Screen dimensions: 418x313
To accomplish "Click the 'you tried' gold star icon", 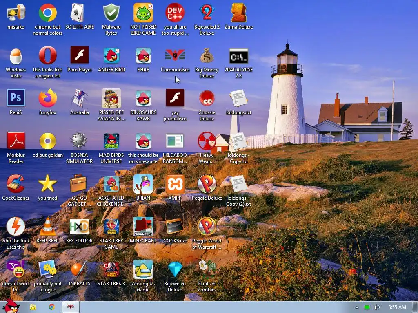I will click(x=47, y=184).
